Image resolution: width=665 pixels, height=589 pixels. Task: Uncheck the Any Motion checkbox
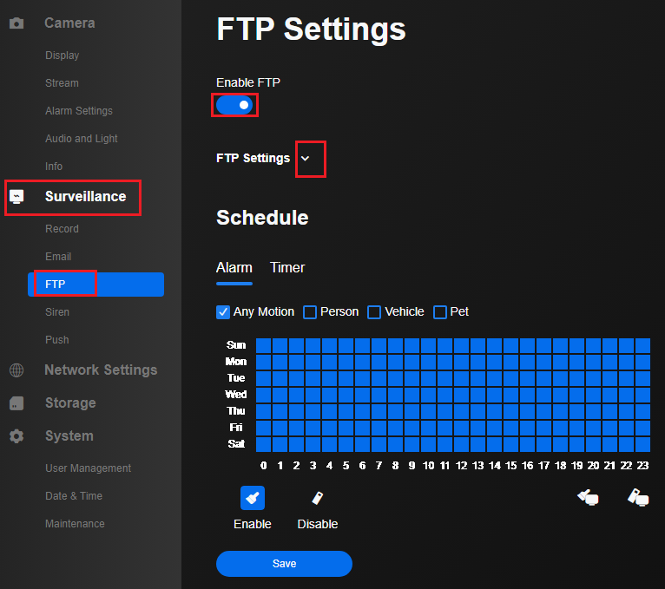coord(223,312)
